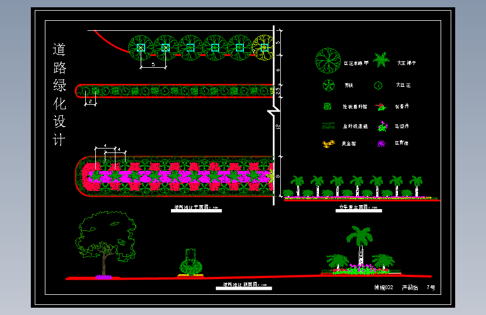Click the 柱状垂叶榕 green shrub legend symbol
Viewport: 486px width, 315px height.
[327, 106]
